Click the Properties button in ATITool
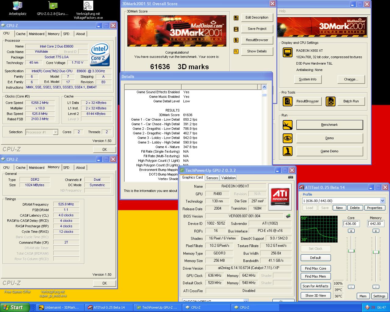This screenshot has height=312, width=390. [x=374, y=208]
